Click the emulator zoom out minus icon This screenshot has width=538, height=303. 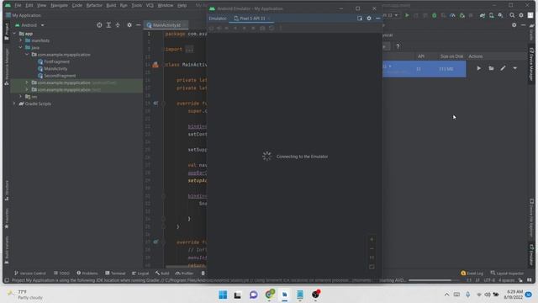point(372,249)
